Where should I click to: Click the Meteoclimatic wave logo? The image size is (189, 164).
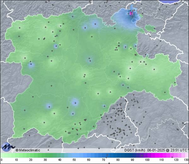(8, 147)
